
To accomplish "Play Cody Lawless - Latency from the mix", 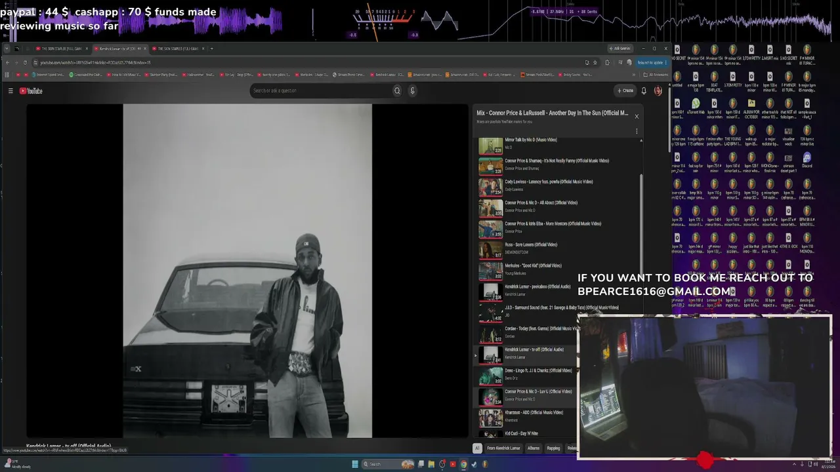I will click(556, 187).
